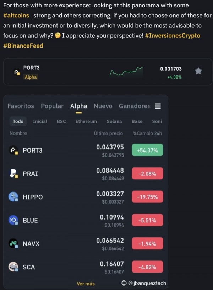213x290 pixels.
Task: Click the BLUE coin icon
Action: click(x=13, y=220)
